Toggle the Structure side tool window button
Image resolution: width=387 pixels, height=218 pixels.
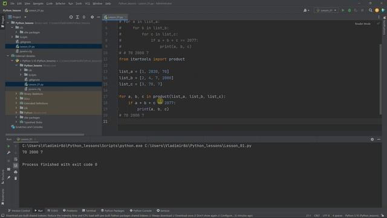click(x=2, y=176)
